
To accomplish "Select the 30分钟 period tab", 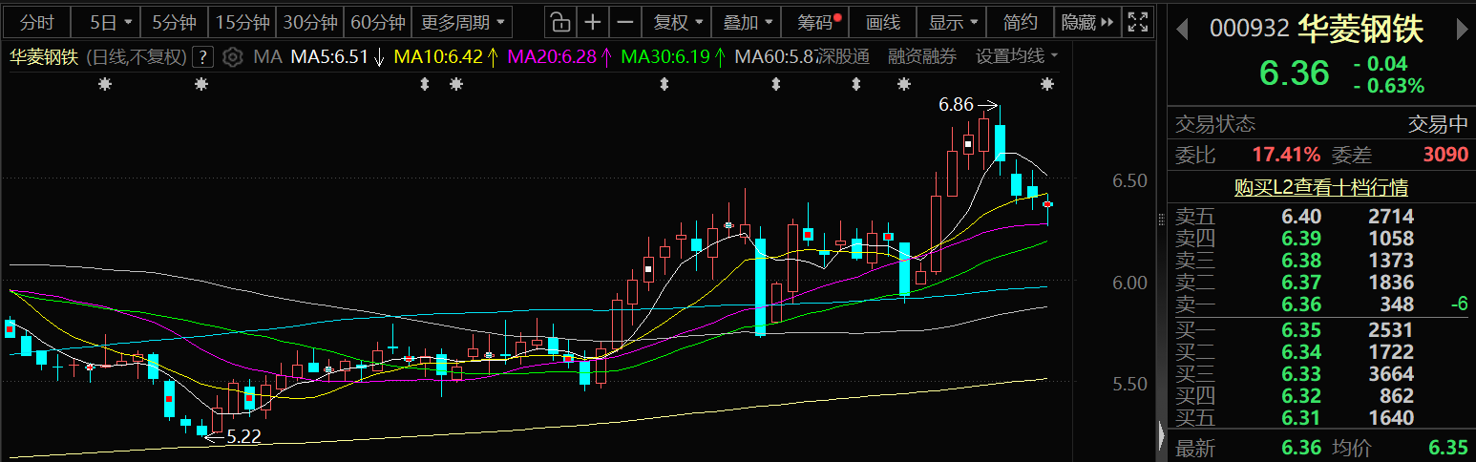I will [310, 21].
